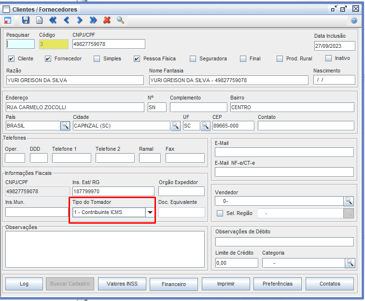
Task: Maximize the Clientes / Fornecedores window
Action: click(344, 9)
